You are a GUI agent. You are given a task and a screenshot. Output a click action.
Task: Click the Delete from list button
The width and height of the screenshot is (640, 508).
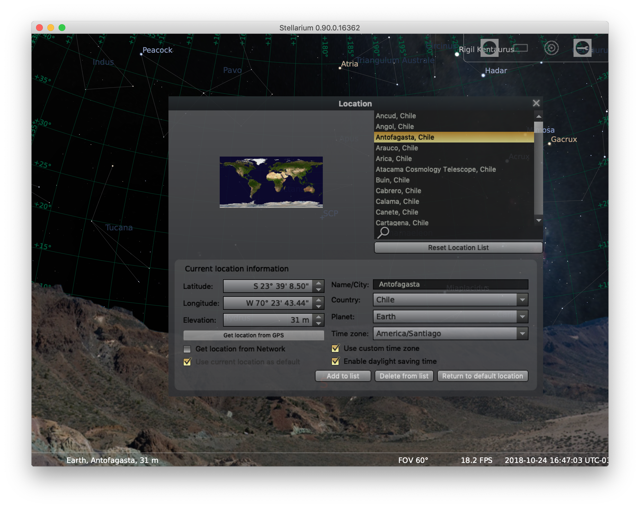[404, 376]
